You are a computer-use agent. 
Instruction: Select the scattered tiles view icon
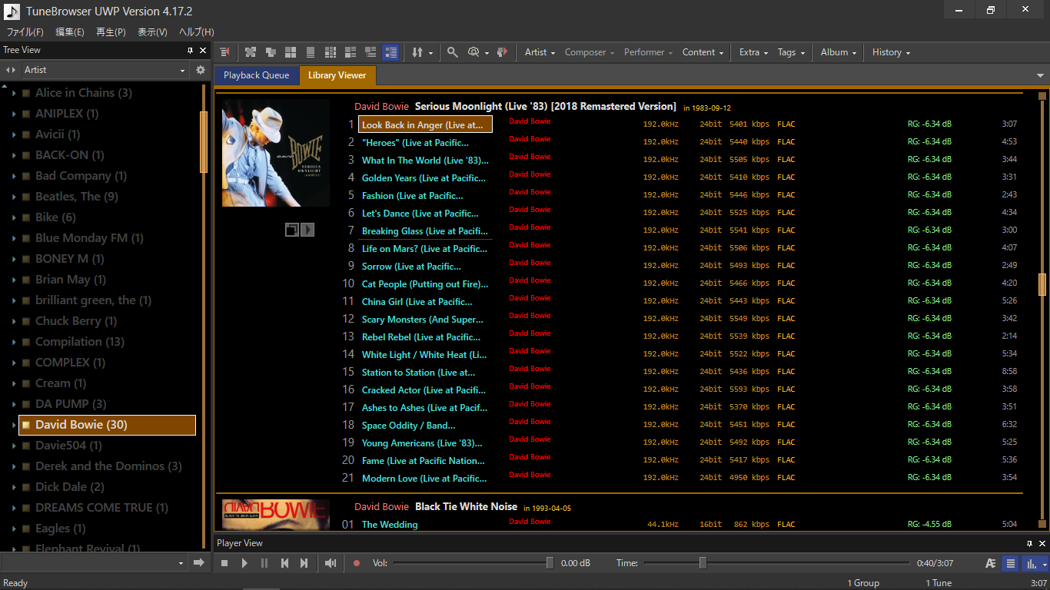(x=251, y=52)
